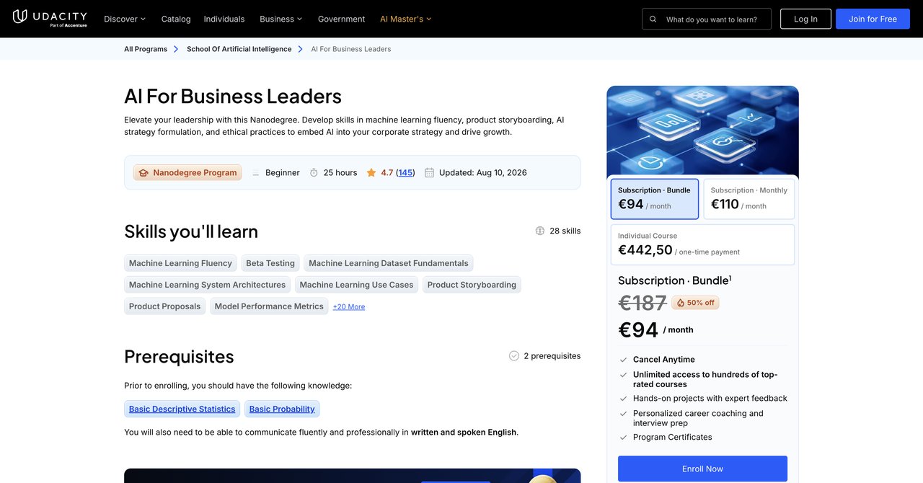This screenshot has width=923, height=483.
Task: Select the Subscription Monthly €110 plan
Action: [x=749, y=199]
